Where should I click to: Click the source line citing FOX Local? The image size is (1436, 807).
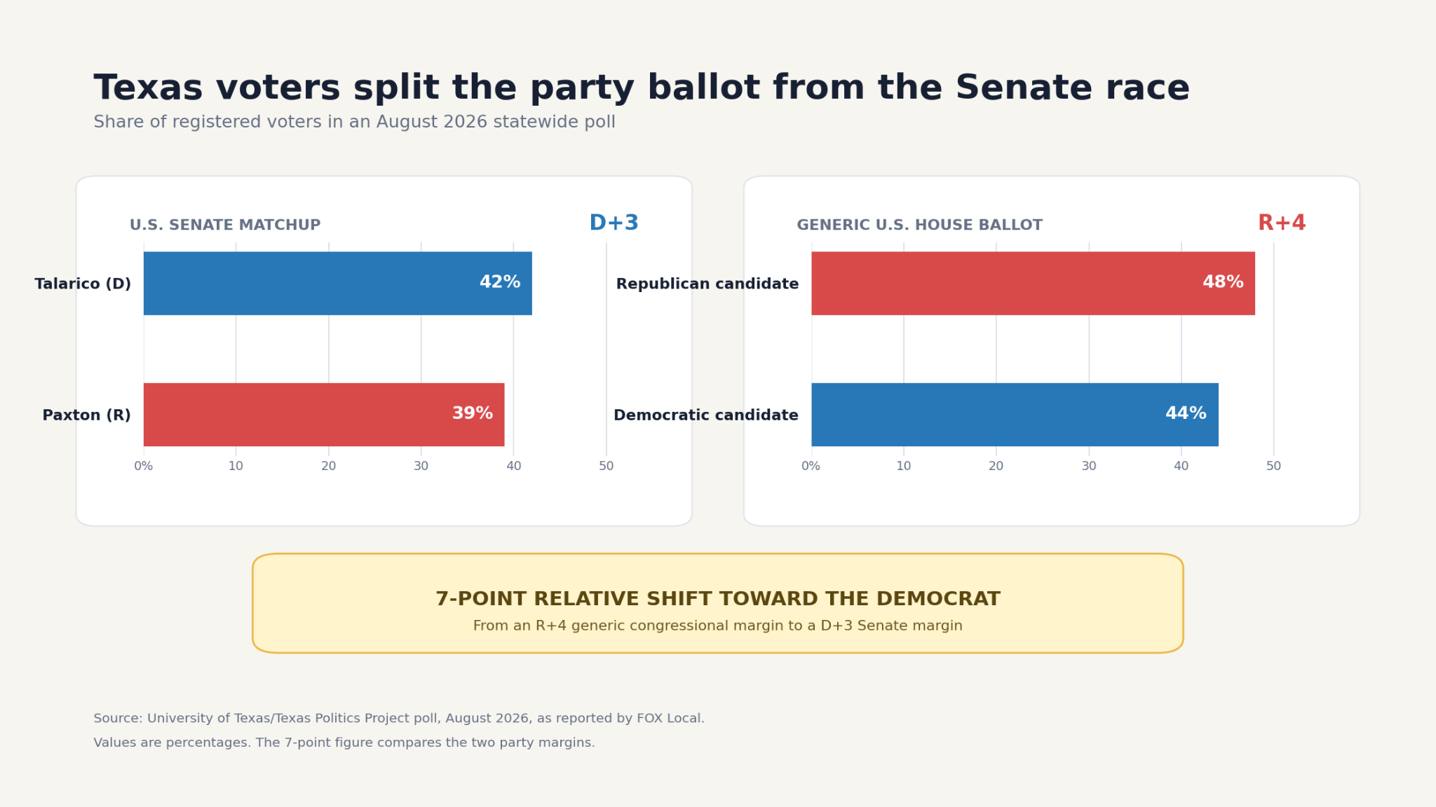(399, 719)
